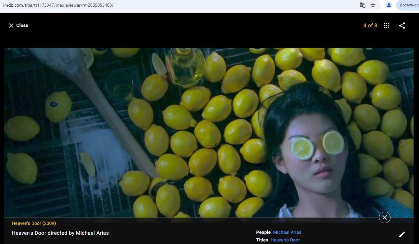The width and height of the screenshot is (419, 244).
Task: Open the Heaven's Door (2009) title link
Action: (x=34, y=223)
